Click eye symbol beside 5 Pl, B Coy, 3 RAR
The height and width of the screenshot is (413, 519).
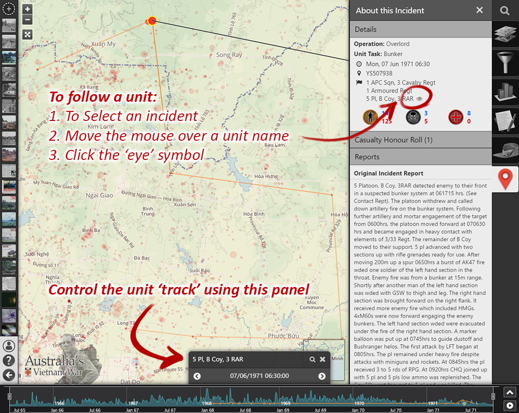(420, 99)
